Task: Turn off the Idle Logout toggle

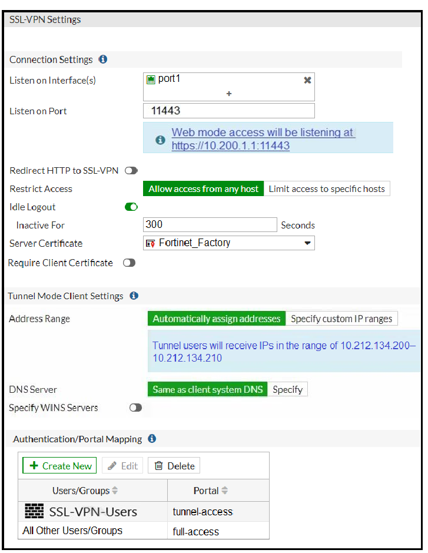Action: point(131,207)
